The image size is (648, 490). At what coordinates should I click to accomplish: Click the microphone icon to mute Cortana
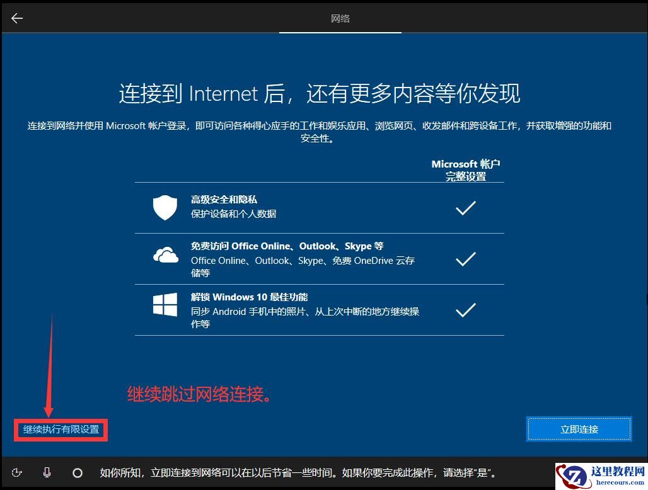click(x=47, y=472)
